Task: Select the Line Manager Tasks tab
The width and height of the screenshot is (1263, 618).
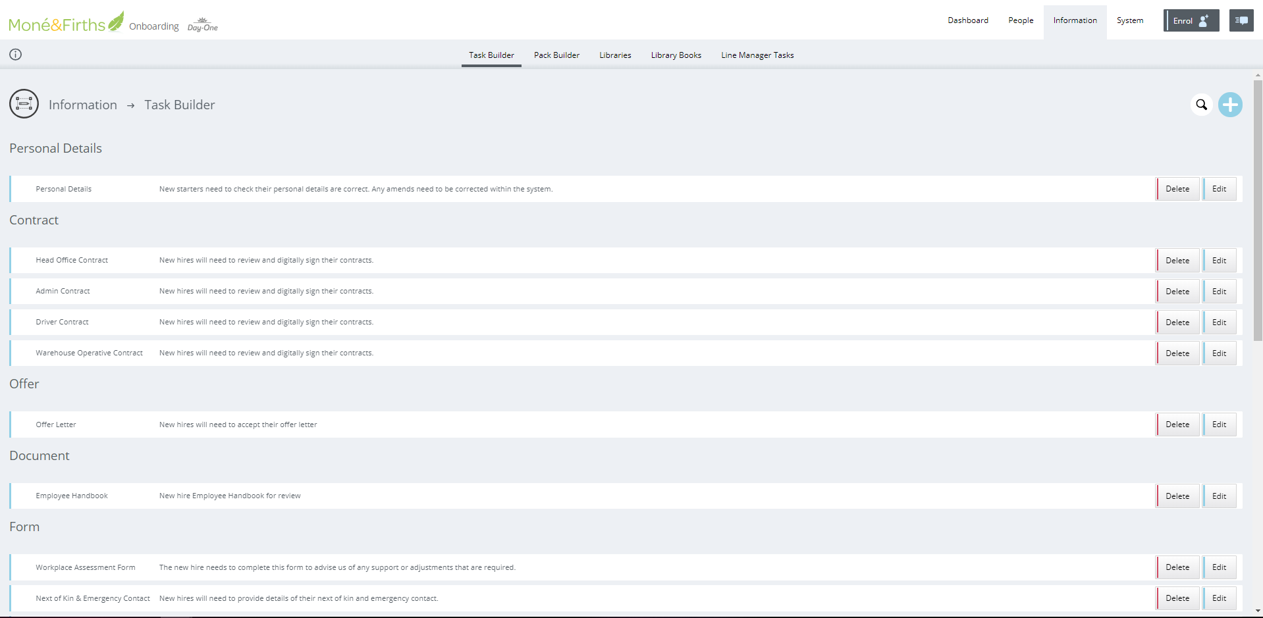Action: 757,55
